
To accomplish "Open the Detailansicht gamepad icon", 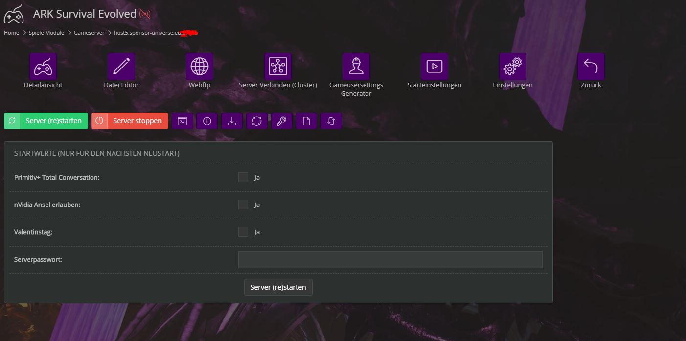I will 43,67.
